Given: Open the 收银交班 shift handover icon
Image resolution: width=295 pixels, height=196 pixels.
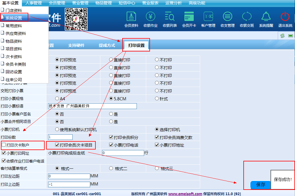Looking at the screenshot, I should [247, 17].
